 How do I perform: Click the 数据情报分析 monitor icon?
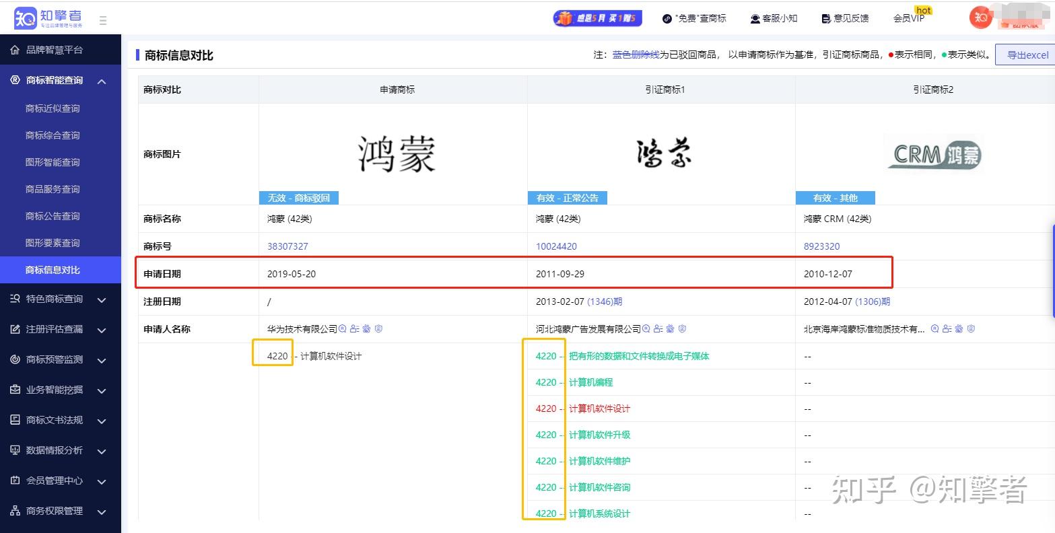(15, 450)
